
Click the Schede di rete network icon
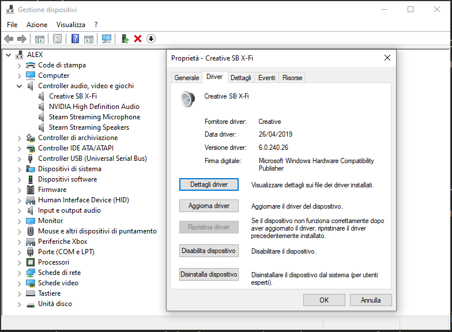point(31,273)
